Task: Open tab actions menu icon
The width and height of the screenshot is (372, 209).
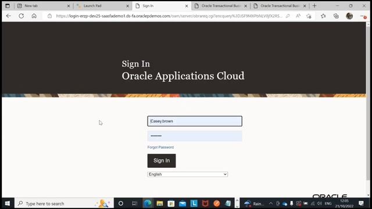Action: click(x=8, y=6)
